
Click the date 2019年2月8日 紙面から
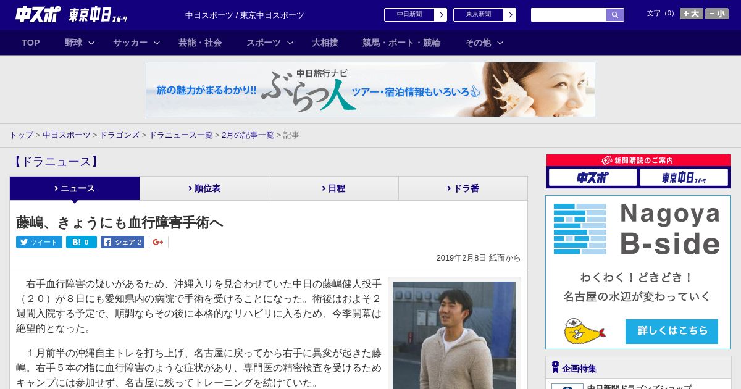[479, 258]
